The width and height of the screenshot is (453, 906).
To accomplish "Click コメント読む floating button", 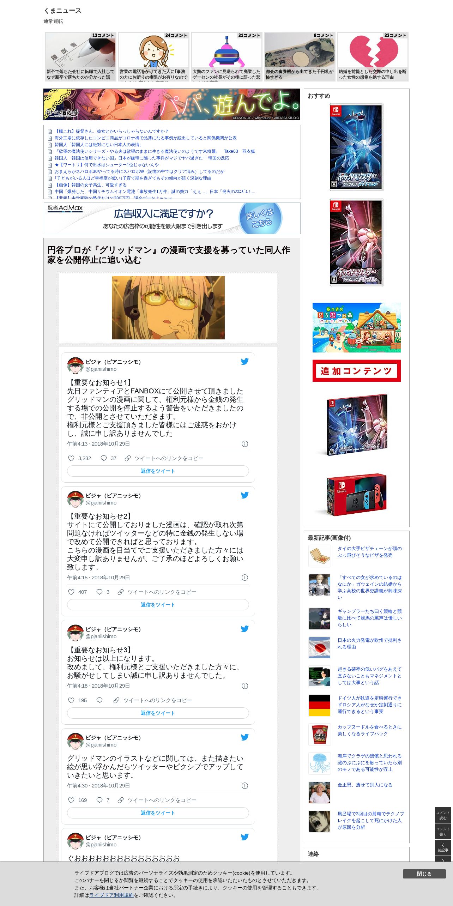I will tap(443, 815).
